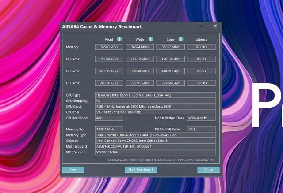Click the L2 Cache row label
The image size is (283, 193).
[73, 71]
